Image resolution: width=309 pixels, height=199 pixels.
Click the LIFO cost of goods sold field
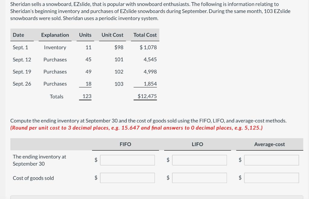coord(199,178)
